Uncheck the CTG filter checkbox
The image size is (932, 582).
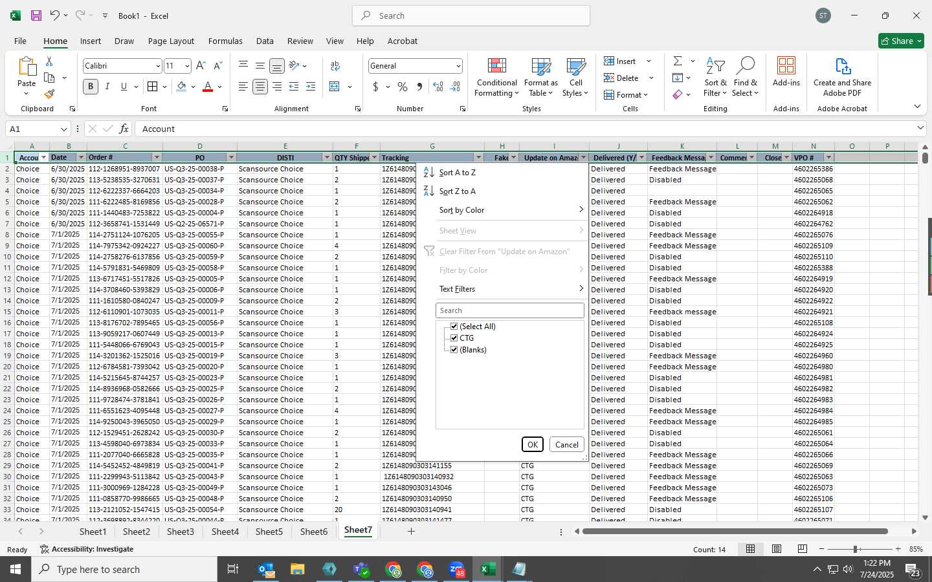pos(454,338)
